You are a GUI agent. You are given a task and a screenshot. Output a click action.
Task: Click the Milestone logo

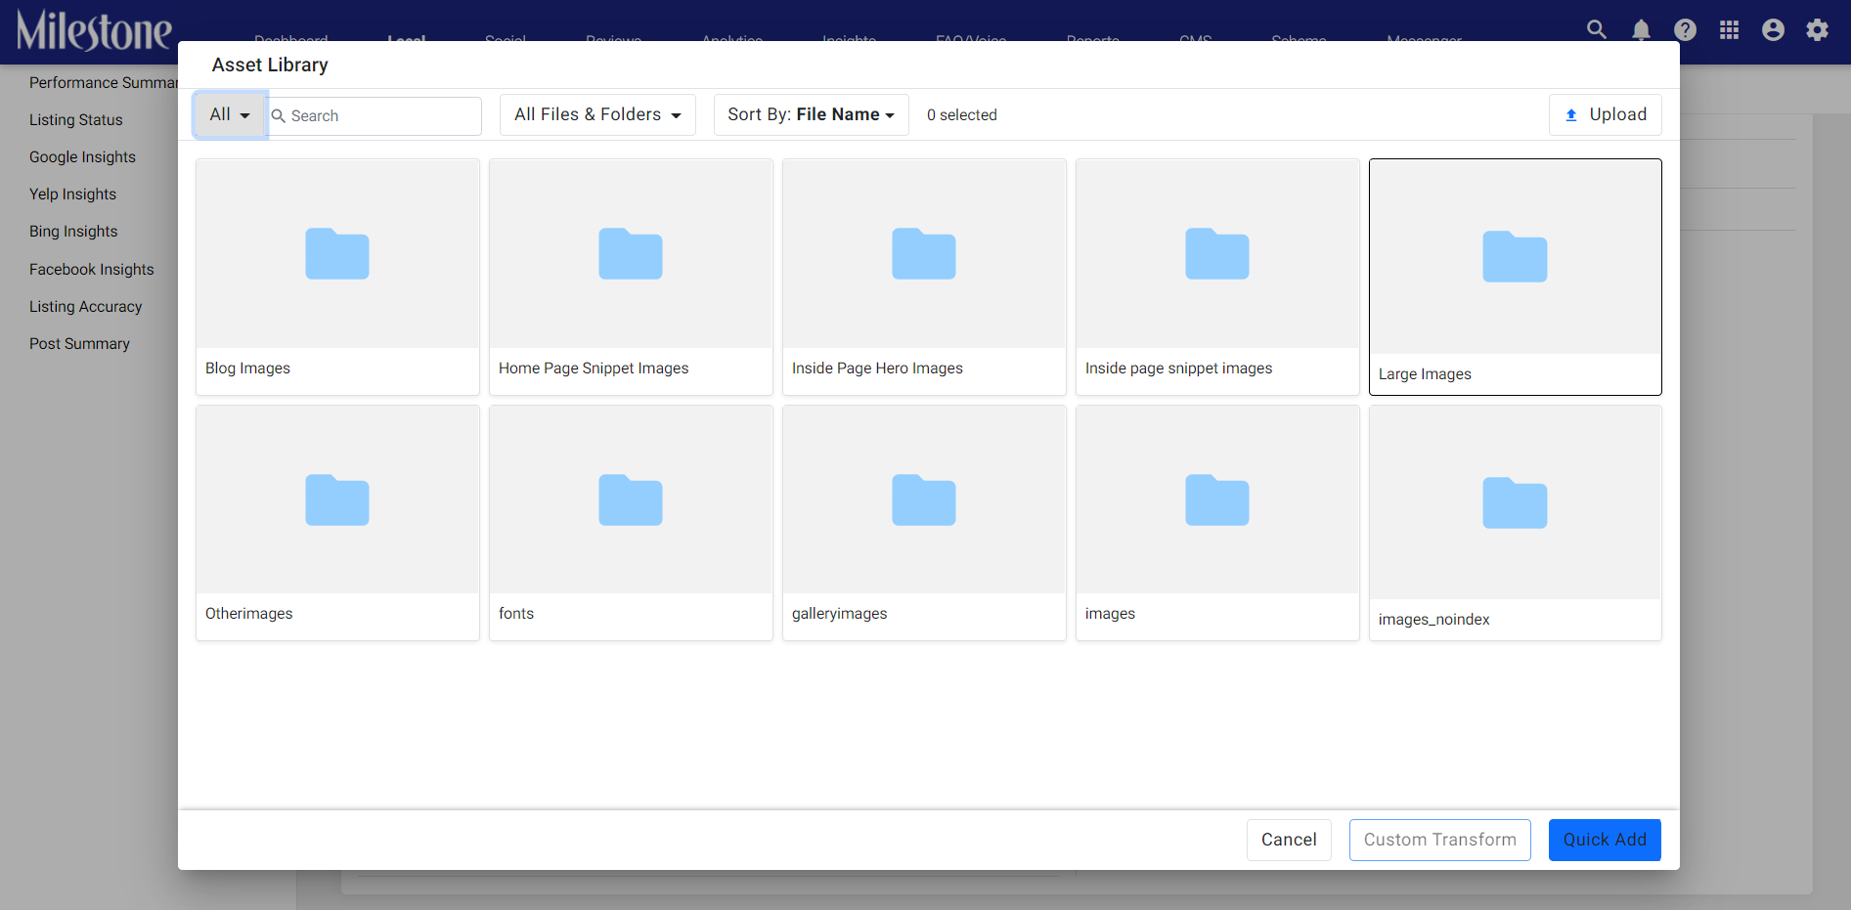click(x=94, y=30)
